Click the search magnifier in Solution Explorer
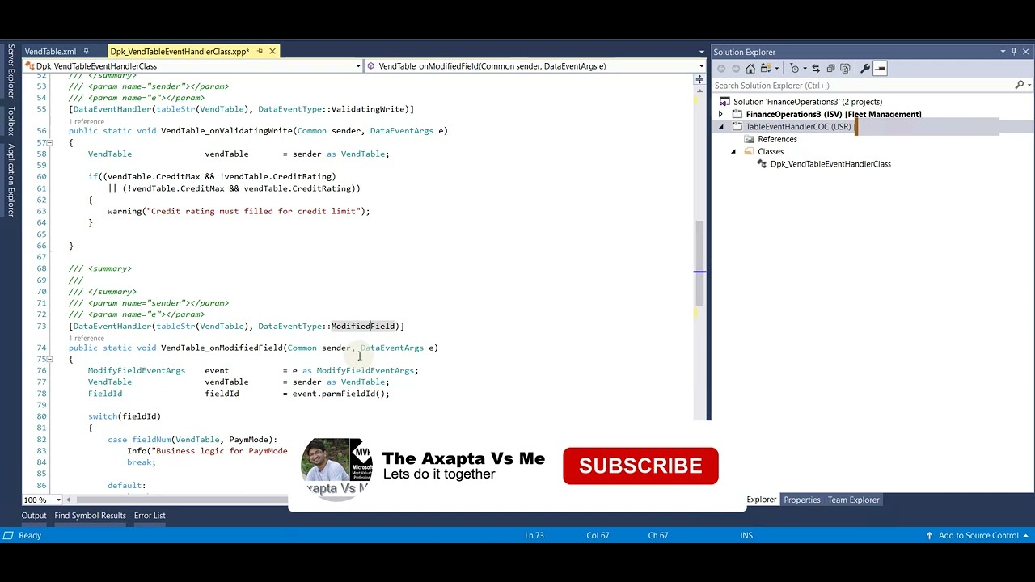1035x582 pixels. (x=1019, y=85)
